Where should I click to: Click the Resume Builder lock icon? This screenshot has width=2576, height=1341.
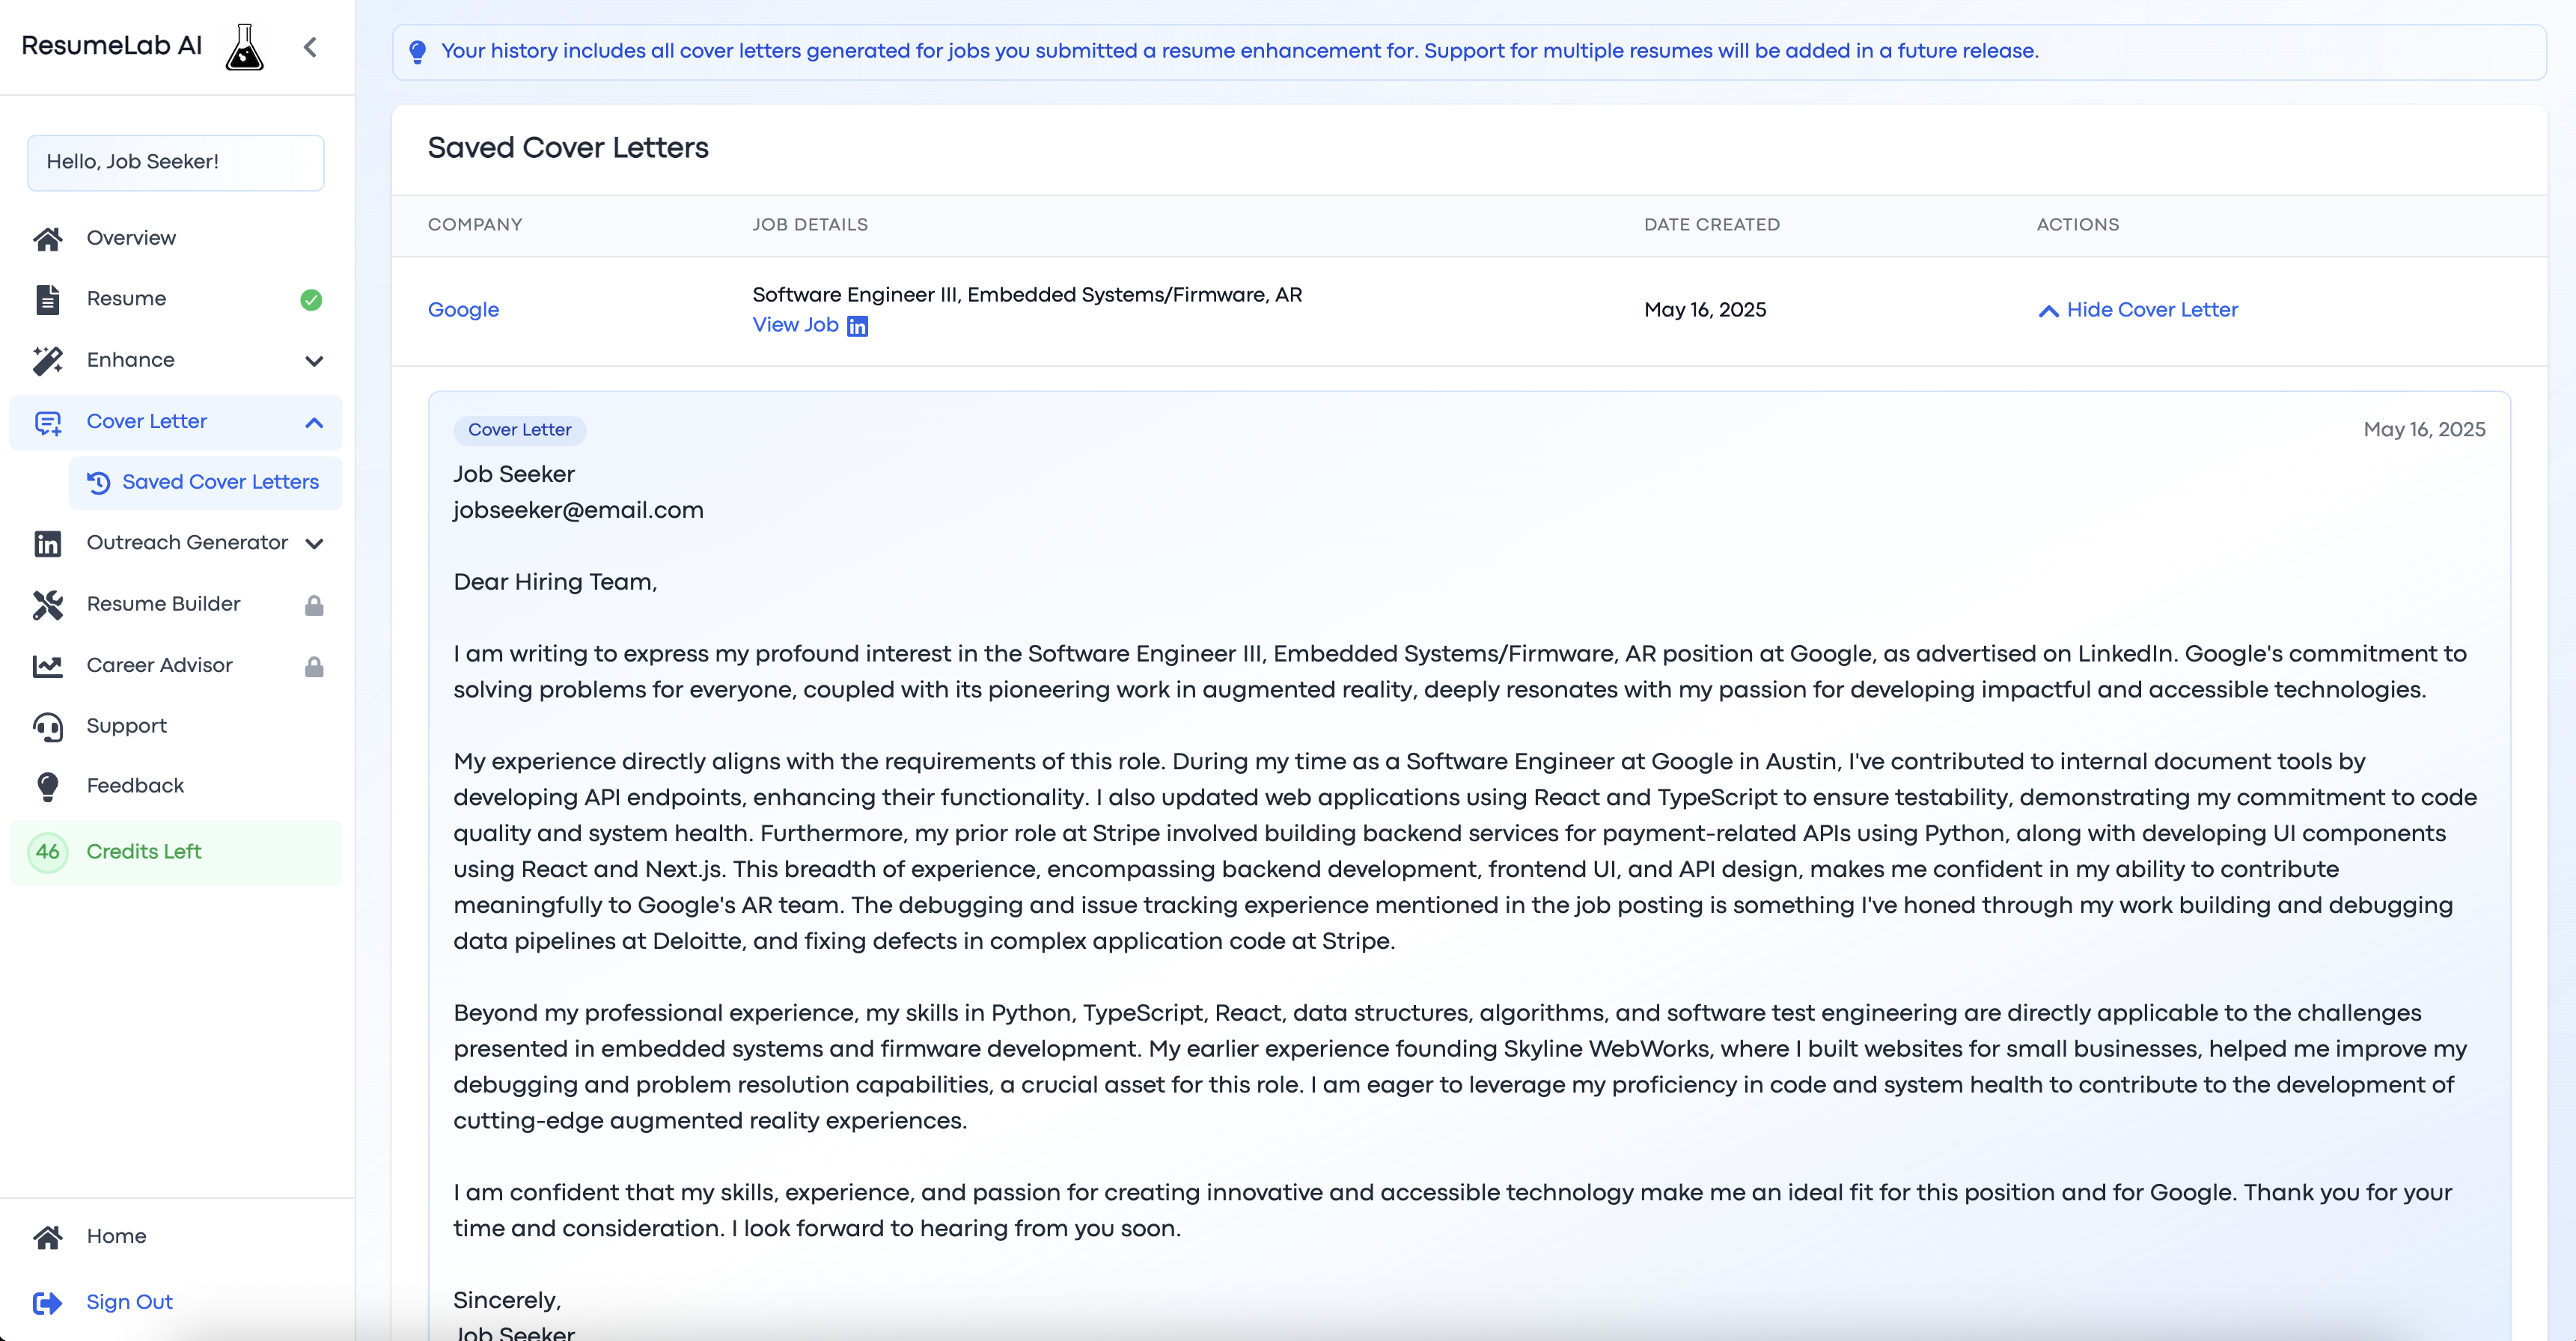coord(314,605)
